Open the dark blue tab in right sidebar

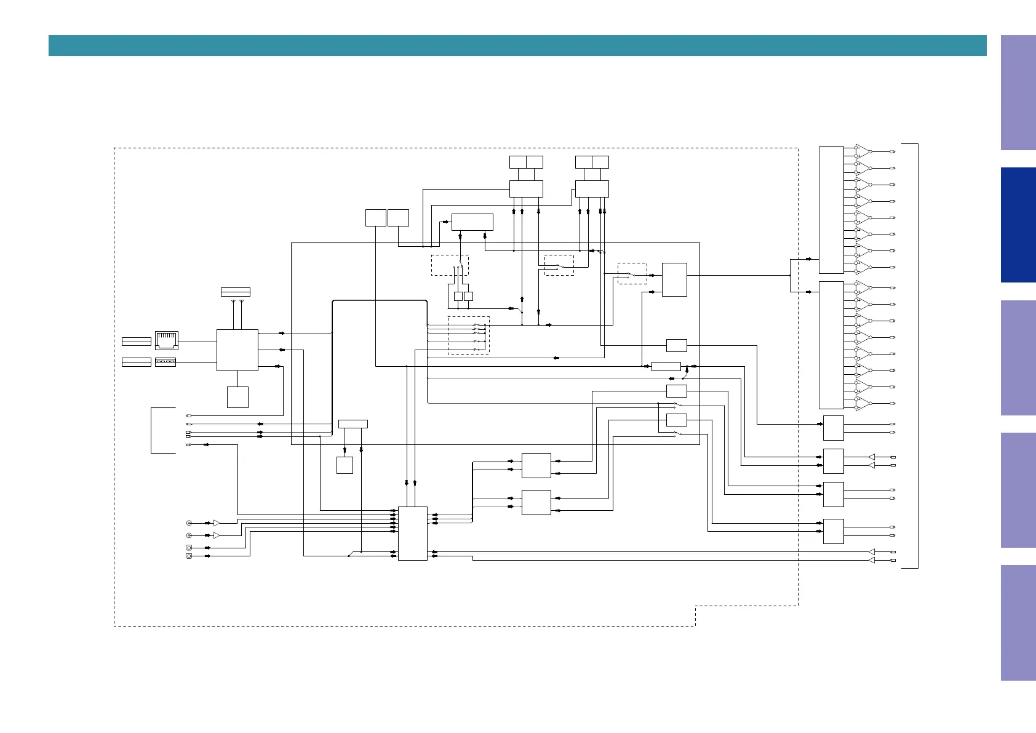[1018, 225]
